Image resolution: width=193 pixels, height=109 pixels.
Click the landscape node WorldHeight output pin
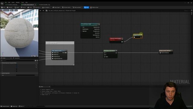pyautogui.click(x=99, y=35)
